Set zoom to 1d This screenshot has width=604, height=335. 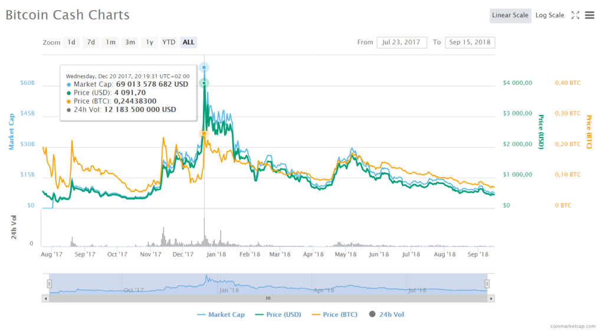point(71,42)
